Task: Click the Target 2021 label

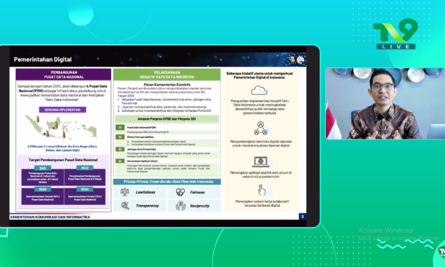Action: (126, 96)
